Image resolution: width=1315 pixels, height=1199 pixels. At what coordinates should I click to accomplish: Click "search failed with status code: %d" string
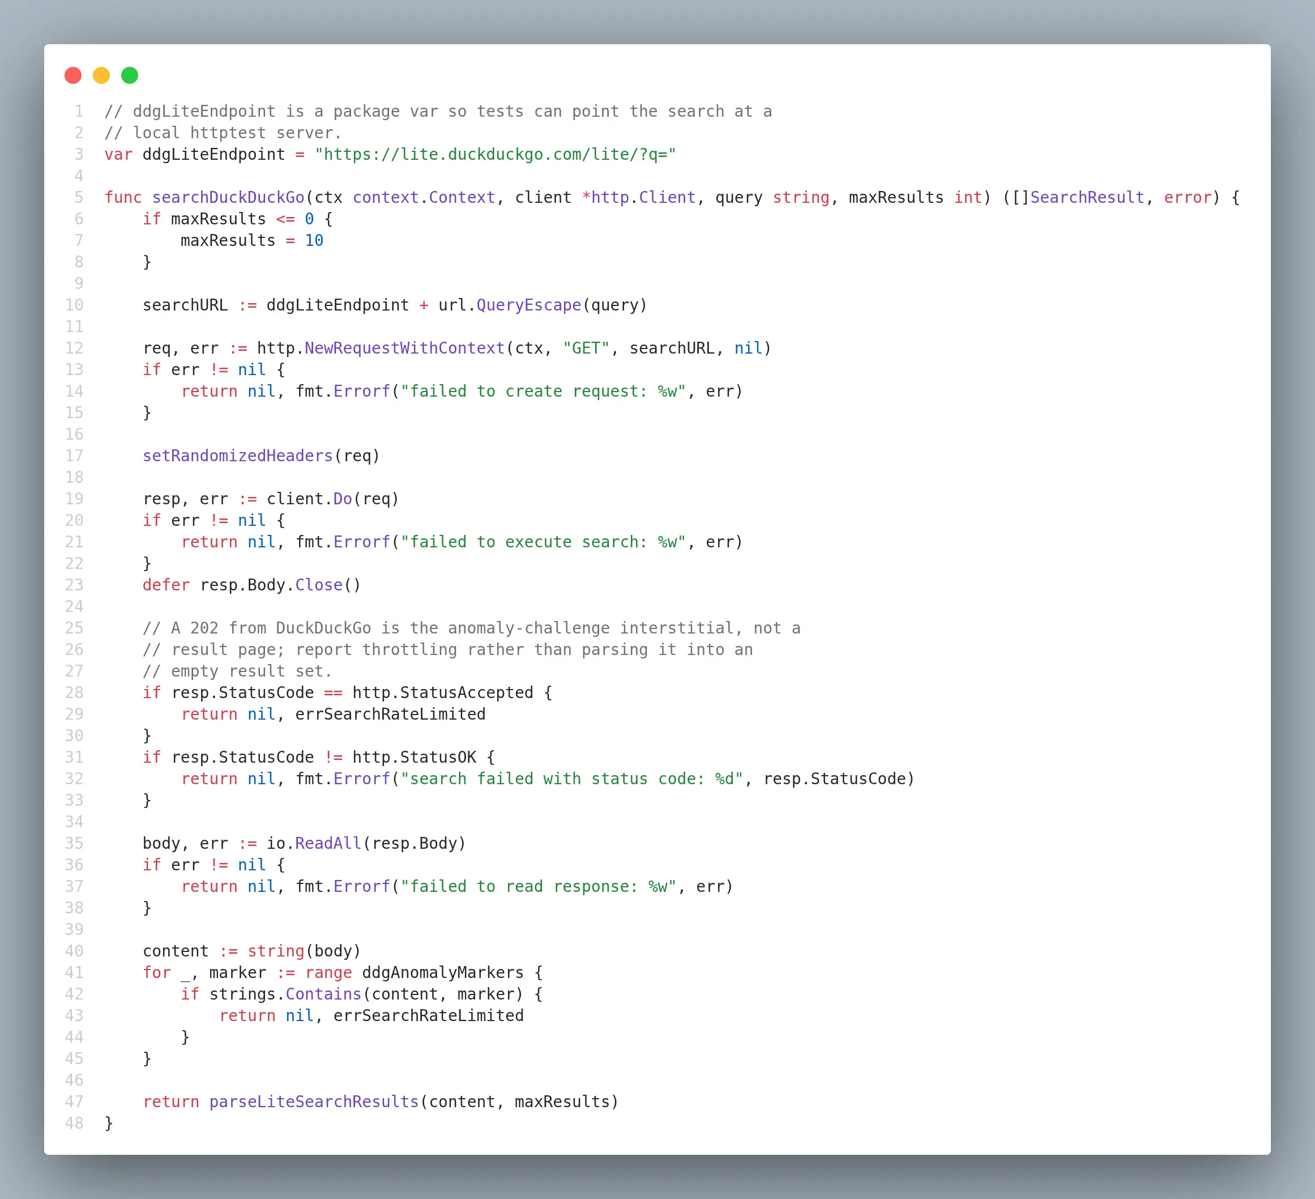[571, 779]
